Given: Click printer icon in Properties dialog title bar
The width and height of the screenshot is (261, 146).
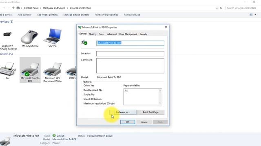Looking at the screenshot, I should [80, 27].
